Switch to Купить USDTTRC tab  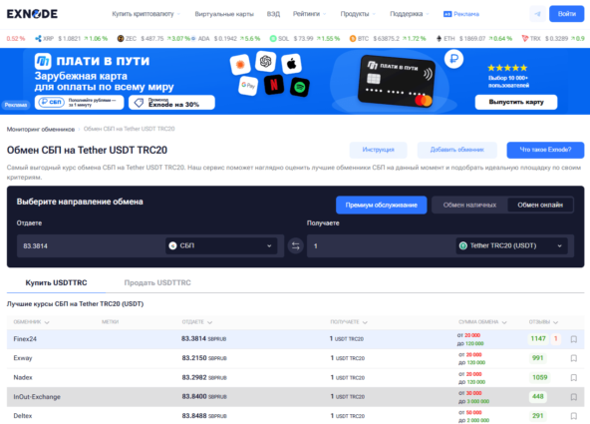[56, 282]
